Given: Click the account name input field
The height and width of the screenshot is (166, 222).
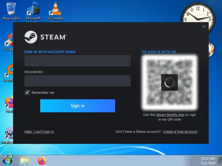Looking at the screenshot, I should tap(77, 61).
